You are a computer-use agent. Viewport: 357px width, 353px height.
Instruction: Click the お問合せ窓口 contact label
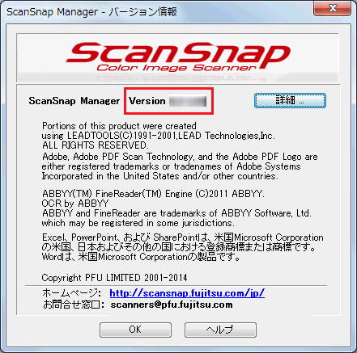(x=74, y=305)
